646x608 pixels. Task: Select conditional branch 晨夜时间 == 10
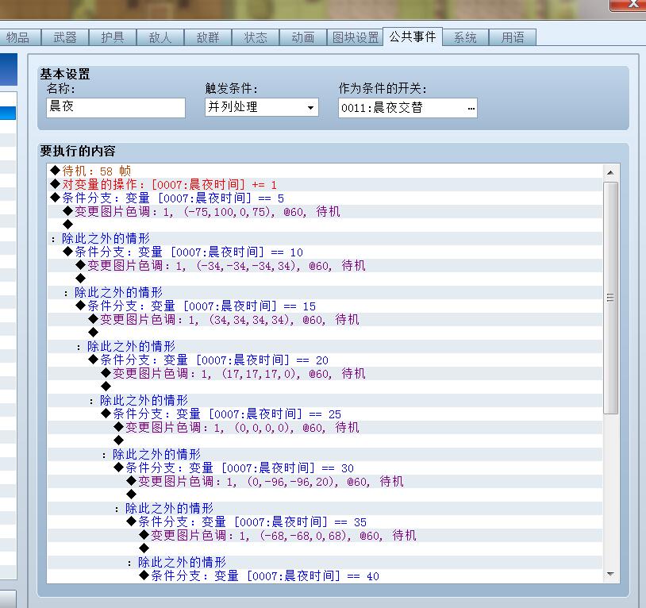pyautogui.click(x=325, y=252)
